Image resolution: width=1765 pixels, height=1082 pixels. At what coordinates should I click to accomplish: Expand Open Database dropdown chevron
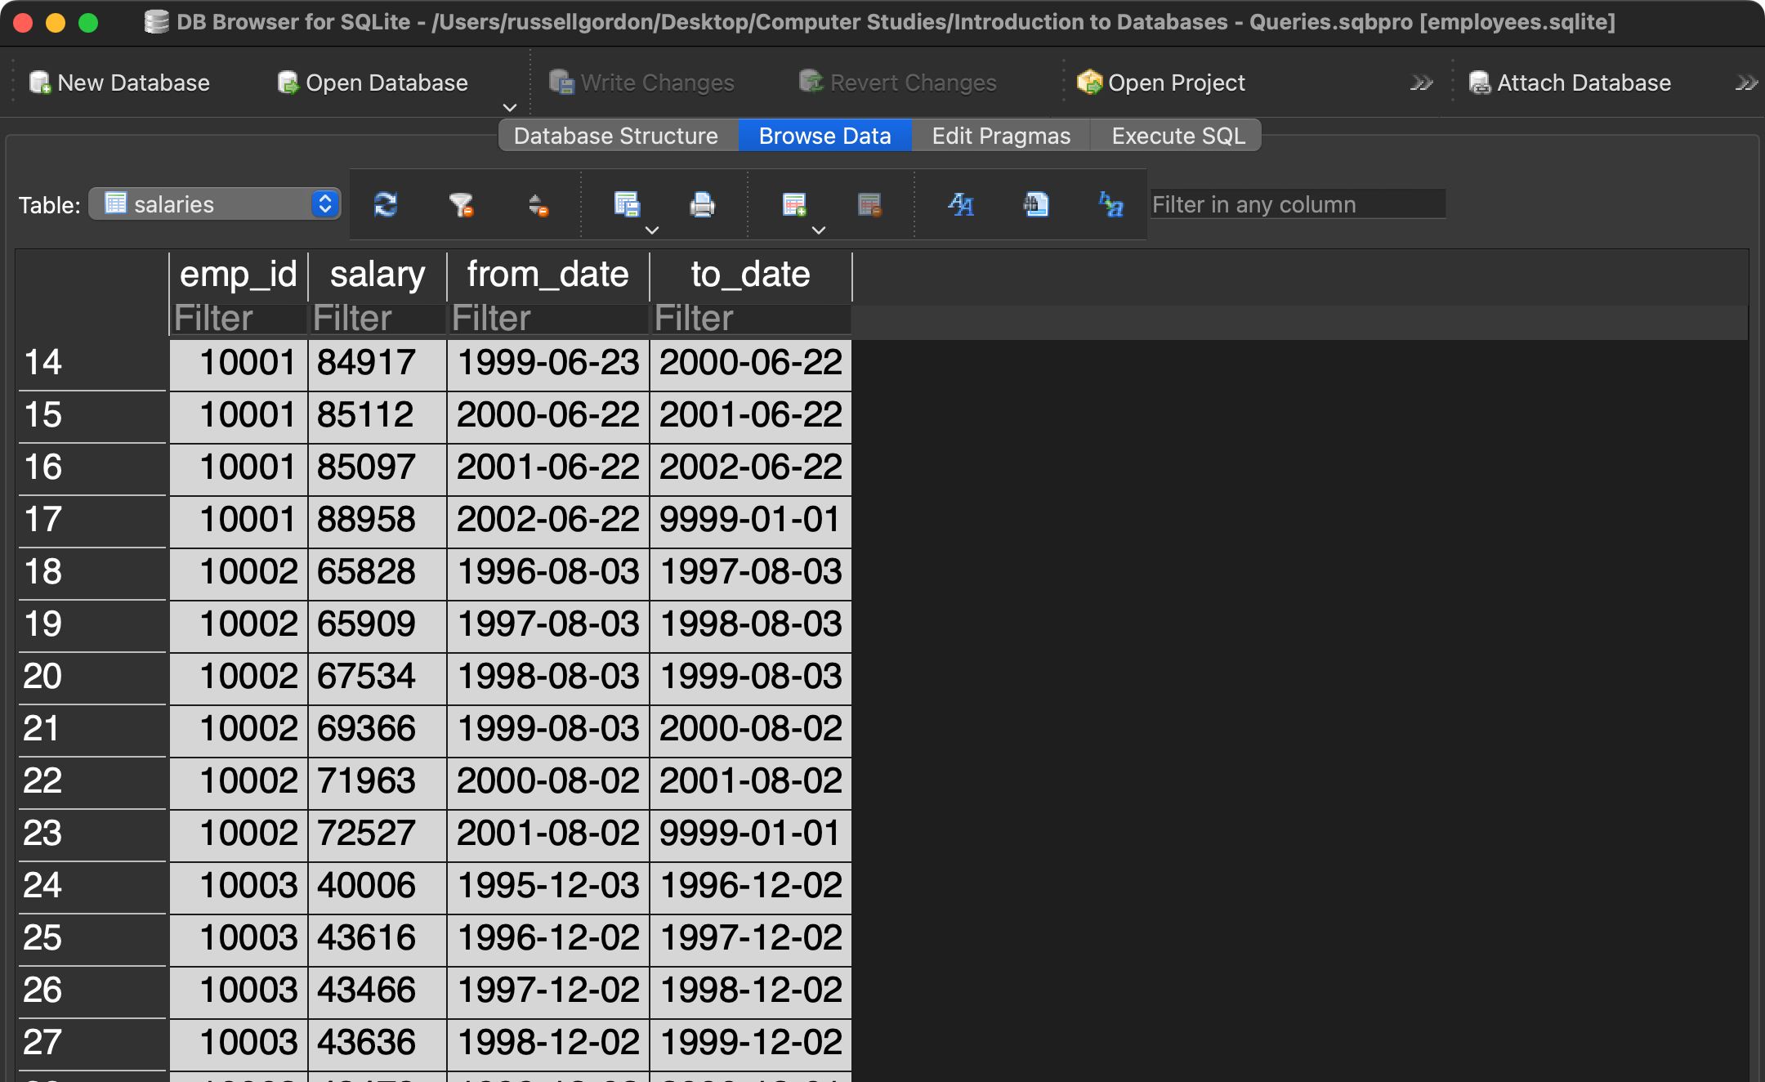tap(509, 107)
